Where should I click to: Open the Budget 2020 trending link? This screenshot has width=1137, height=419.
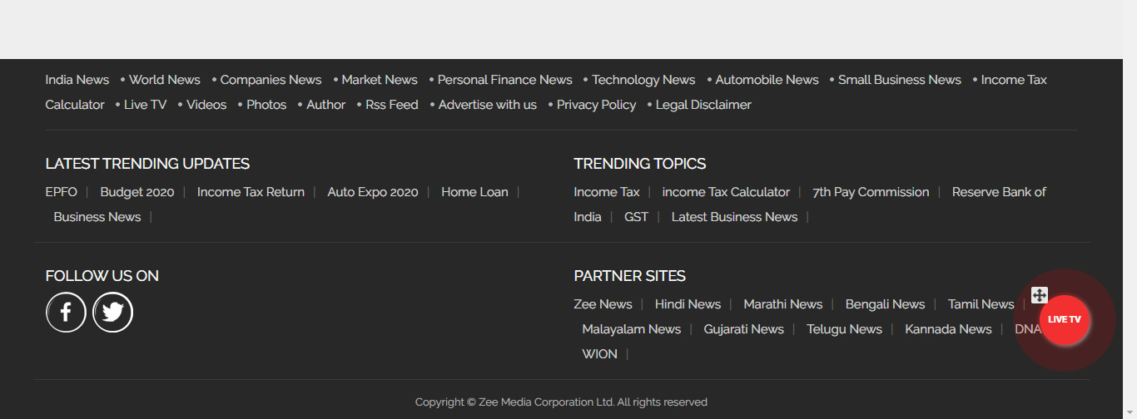click(137, 192)
